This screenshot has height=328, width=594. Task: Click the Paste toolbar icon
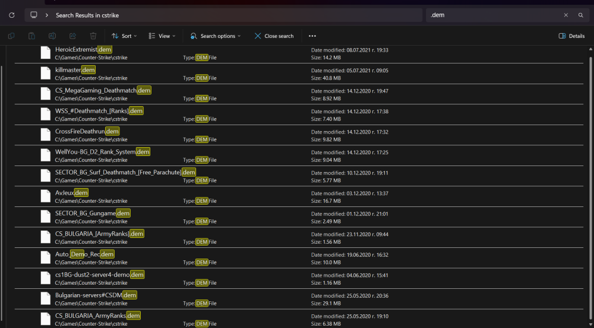pos(32,36)
